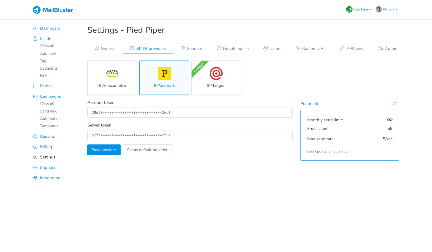The height and width of the screenshot is (252, 432).
Task: Click the API Keys key icon
Action: point(342,48)
